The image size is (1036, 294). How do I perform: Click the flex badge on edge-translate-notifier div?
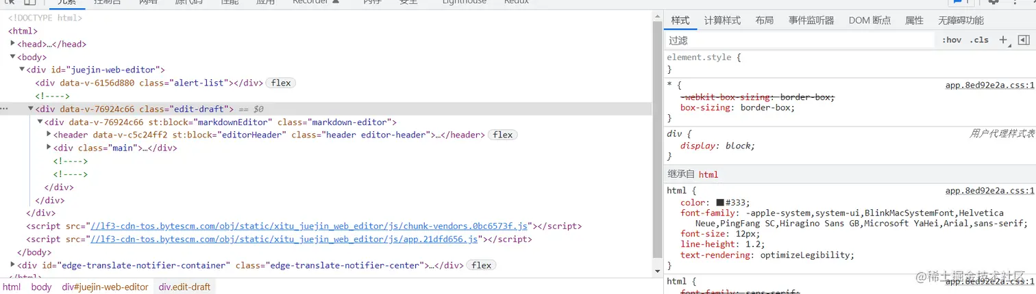(482, 265)
